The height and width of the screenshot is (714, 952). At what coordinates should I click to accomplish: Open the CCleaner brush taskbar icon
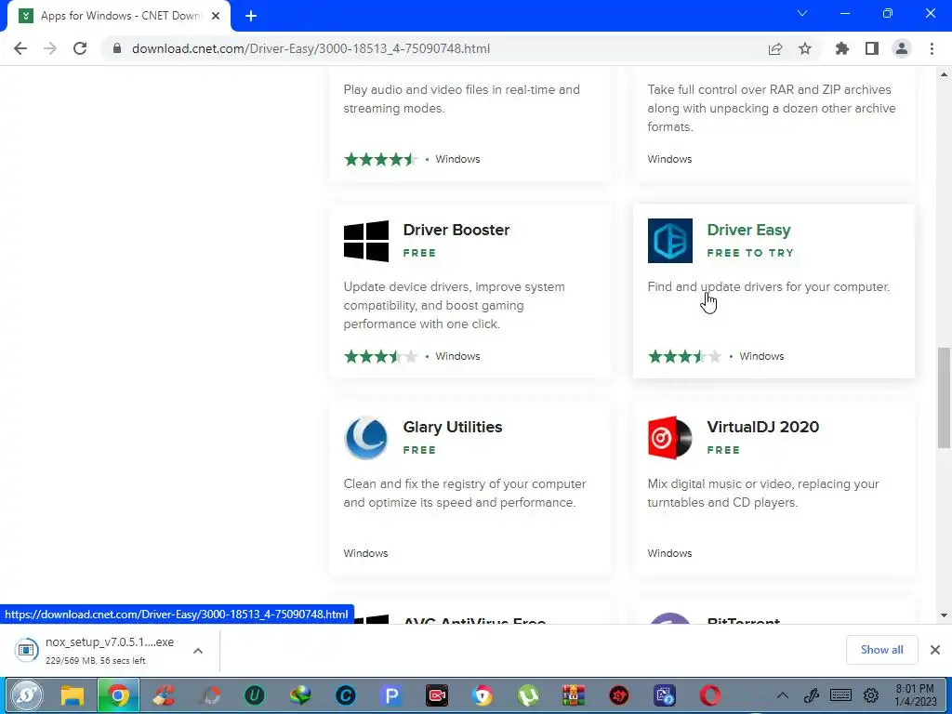coord(164,695)
